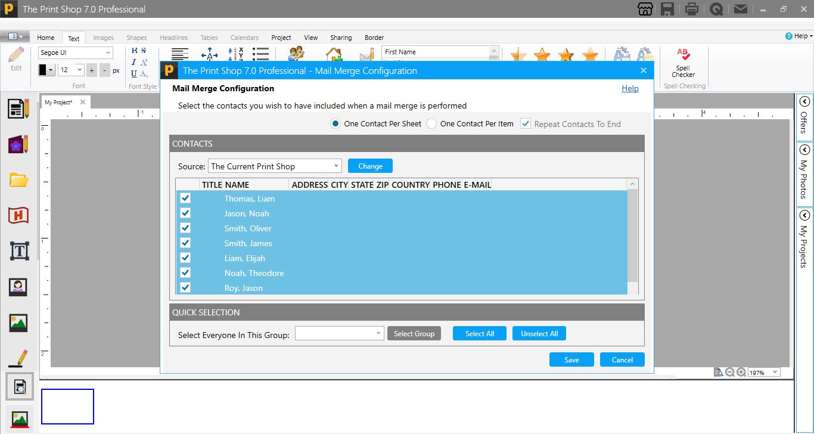Click the contacts list vertical scrollbar

(x=633, y=236)
